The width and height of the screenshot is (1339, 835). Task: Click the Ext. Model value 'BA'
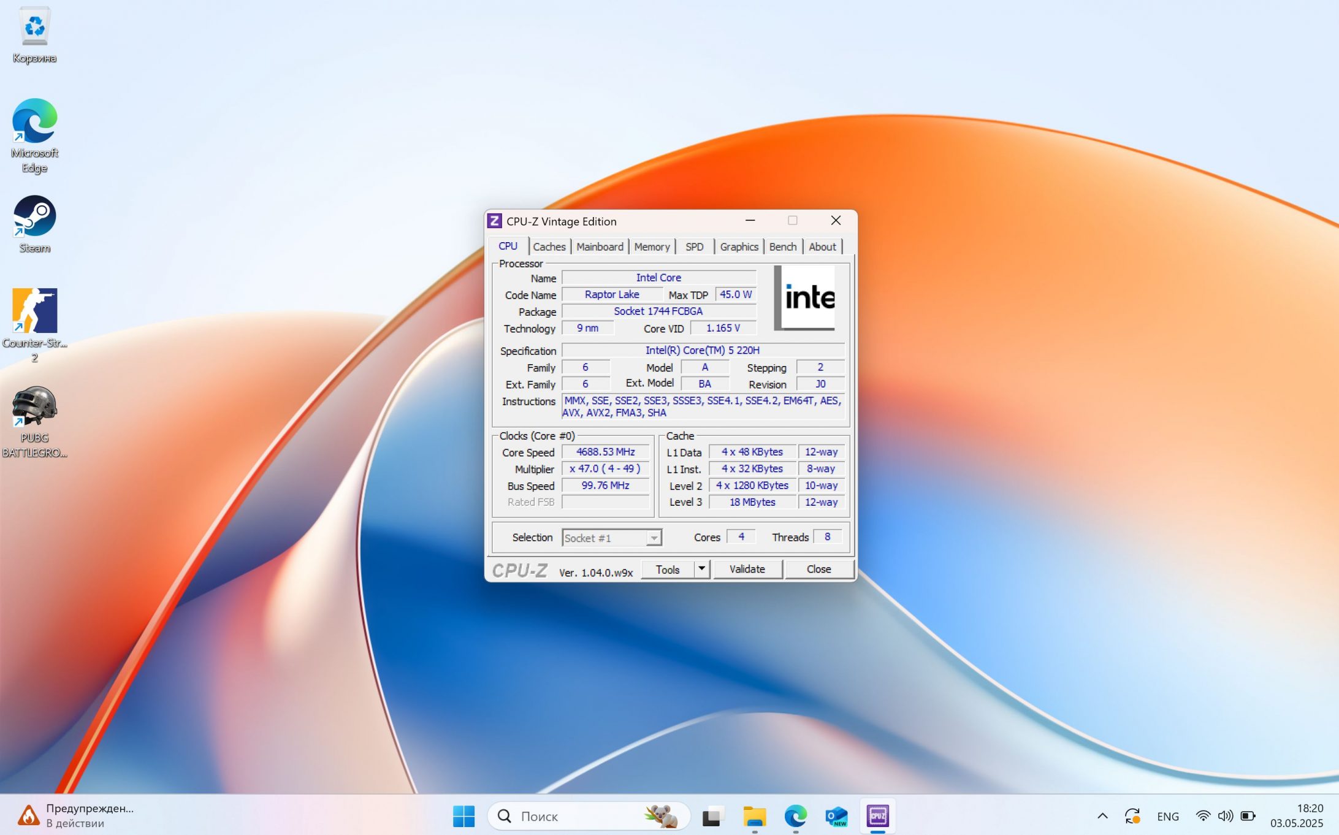coord(705,384)
